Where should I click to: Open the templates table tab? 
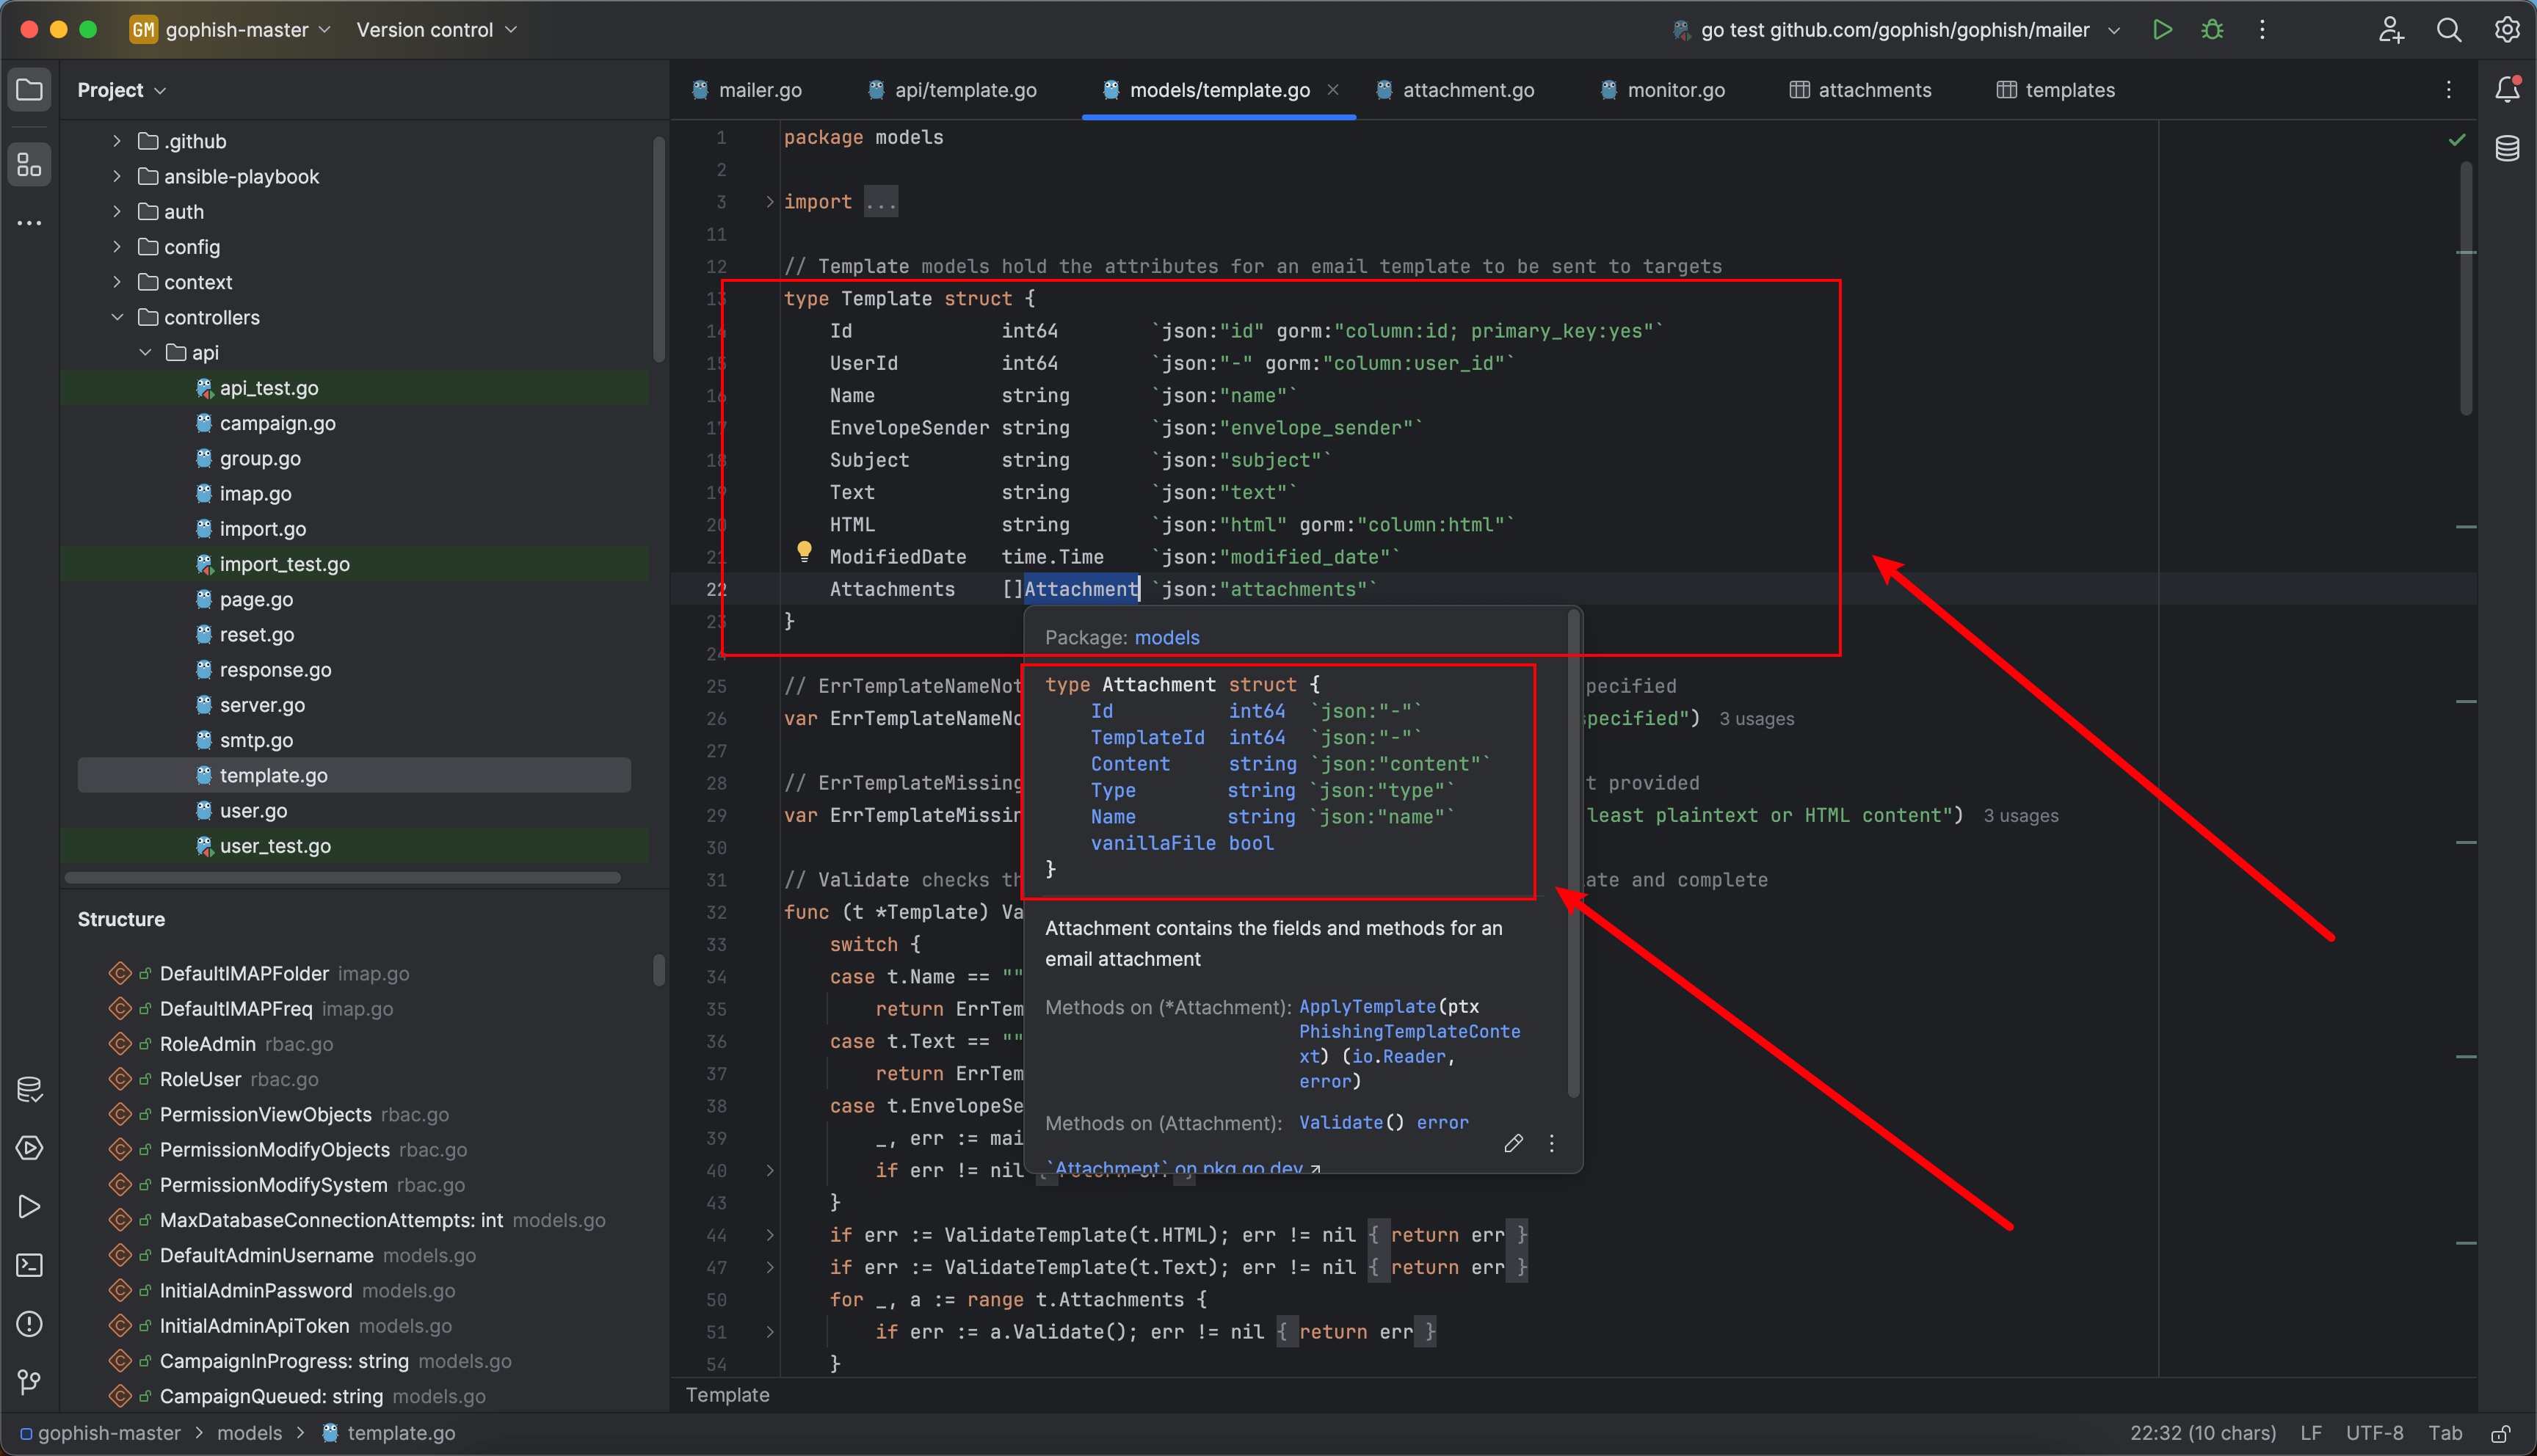click(2055, 90)
